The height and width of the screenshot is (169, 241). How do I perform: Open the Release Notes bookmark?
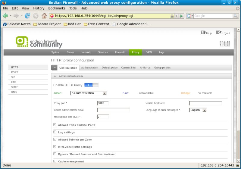click(x=17, y=24)
